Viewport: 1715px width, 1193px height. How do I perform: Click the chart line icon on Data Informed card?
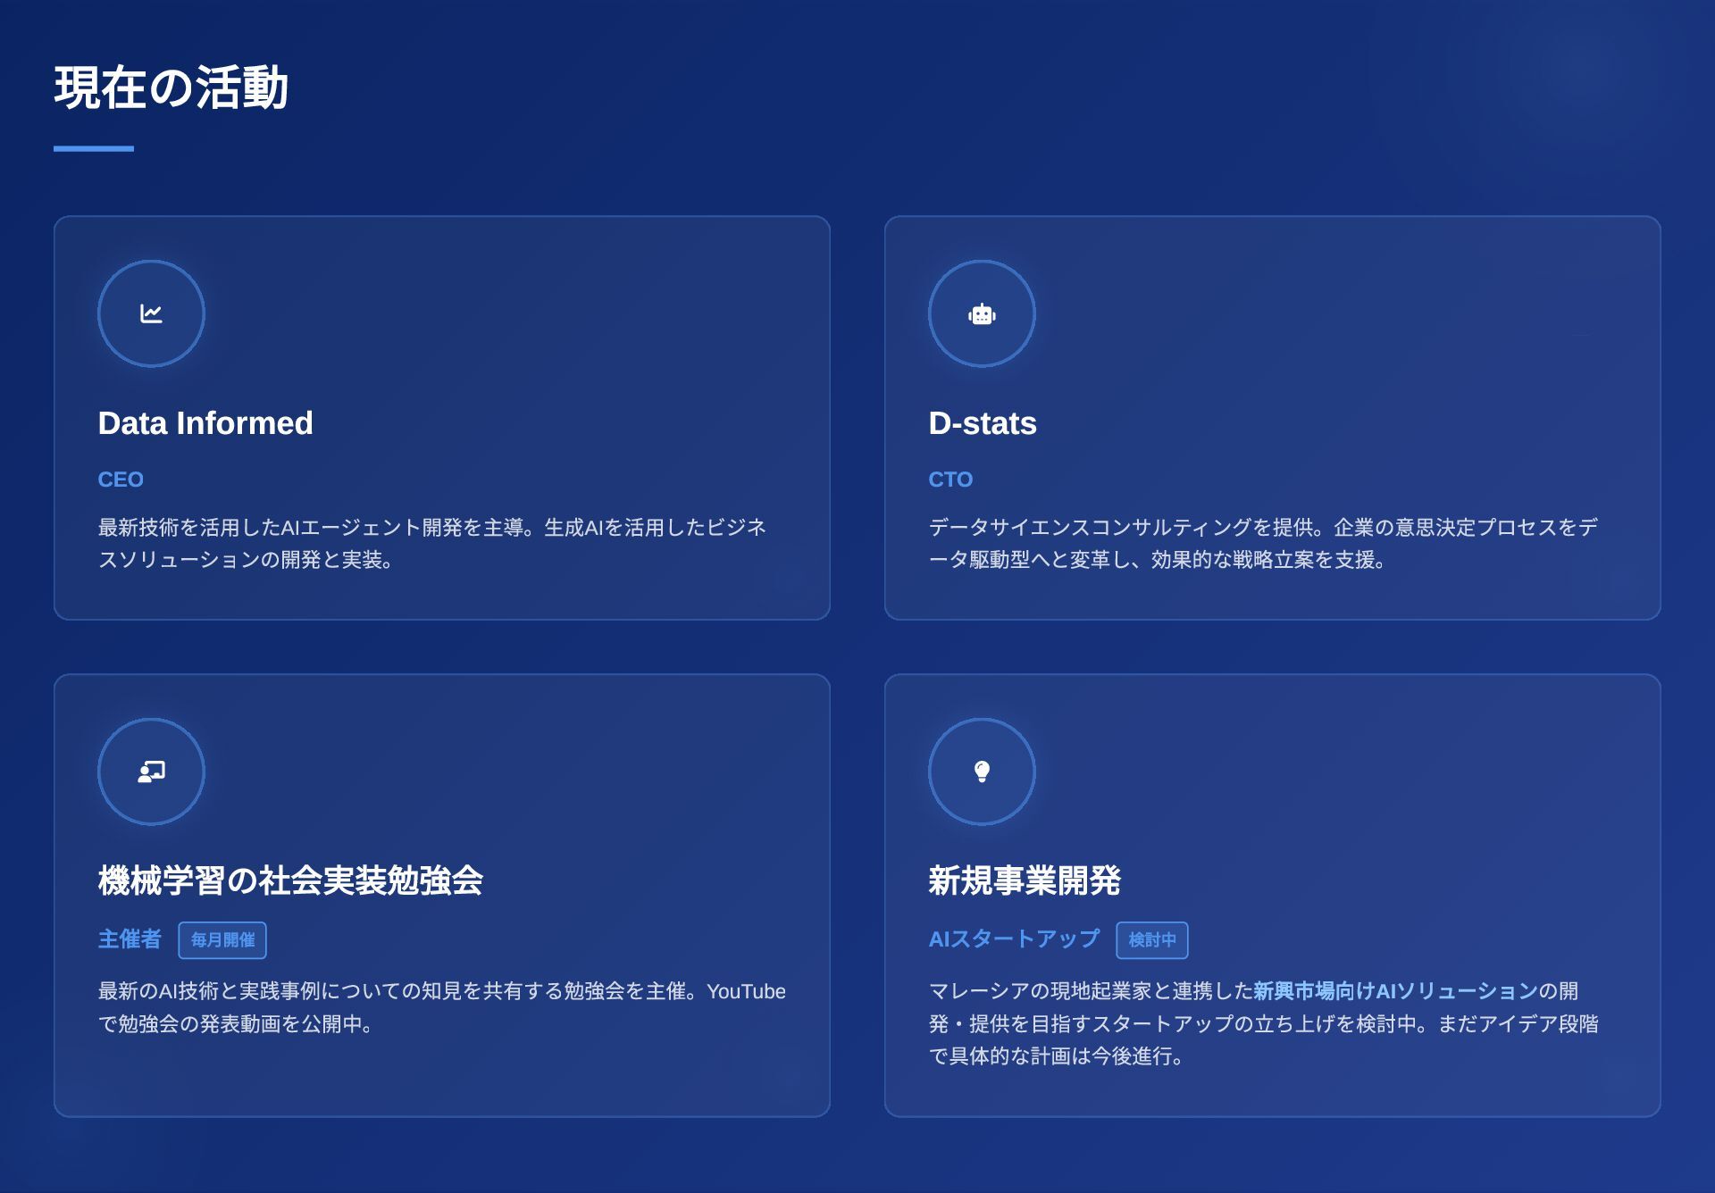coord(151,313)
